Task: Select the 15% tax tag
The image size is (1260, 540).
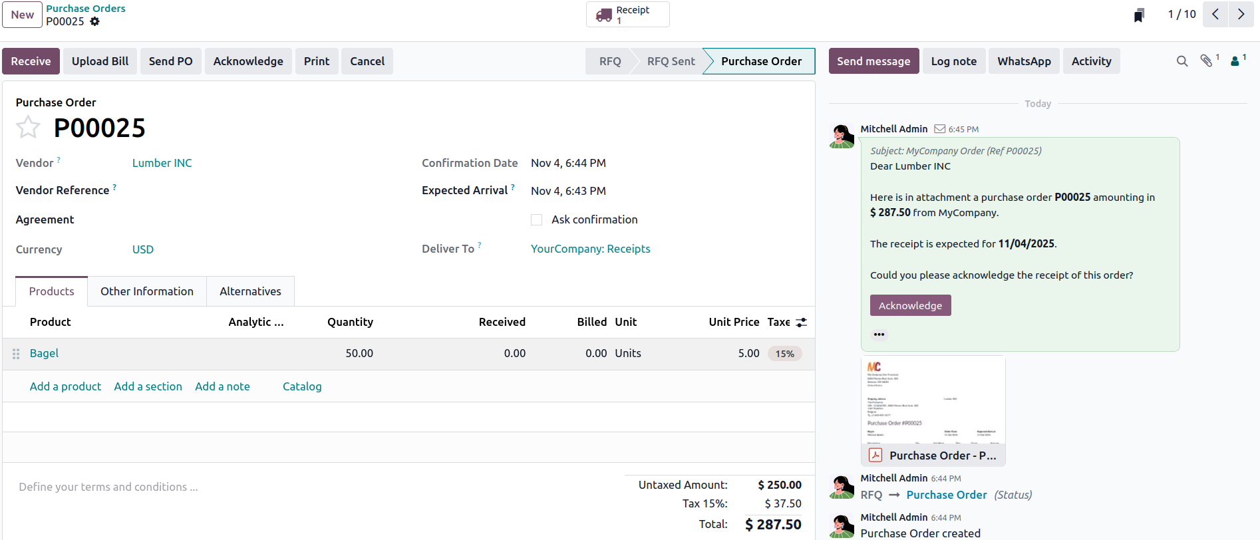Action: click(784, 354)
